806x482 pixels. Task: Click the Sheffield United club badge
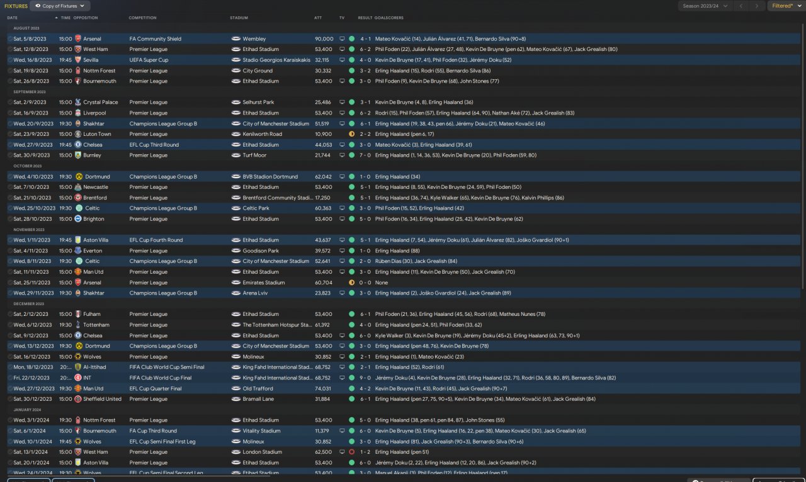click(x=78, y=399)
